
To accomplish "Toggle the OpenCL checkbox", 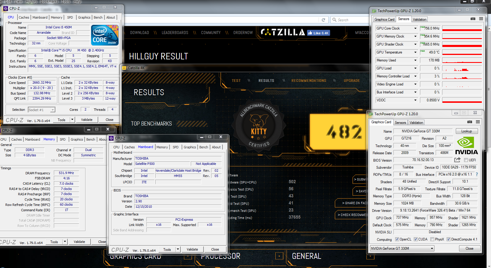I will click(x=397, y=239).
